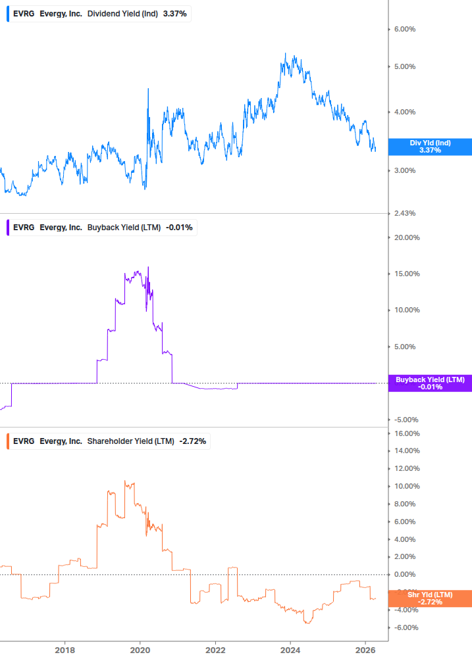
Task: Click the blue color bar of Dividend Yield legend
Action: click(x=8, y=14)
